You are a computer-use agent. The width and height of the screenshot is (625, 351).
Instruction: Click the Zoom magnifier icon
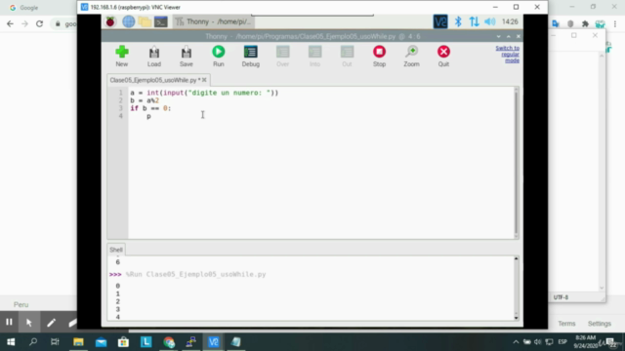(x=411, y=56)
